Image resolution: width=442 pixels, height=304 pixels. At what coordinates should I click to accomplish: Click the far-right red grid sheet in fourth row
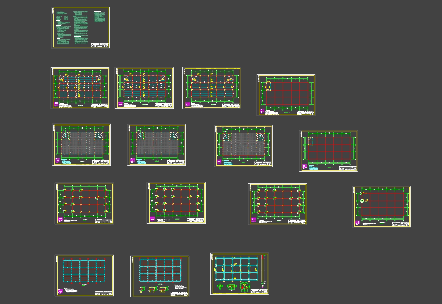[x=381, y=207]
